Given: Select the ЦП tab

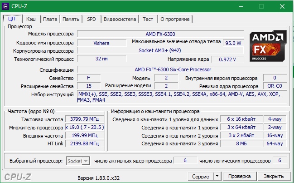Looking at the screenshot, I should click(x=12, y=19).
